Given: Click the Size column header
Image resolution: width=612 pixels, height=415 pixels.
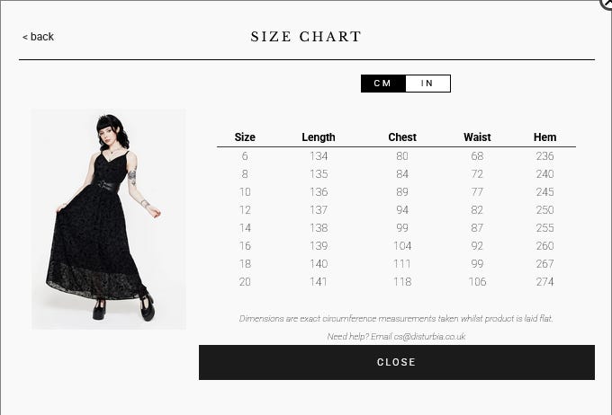Looking at the screenshot, I should coord(245,137).
